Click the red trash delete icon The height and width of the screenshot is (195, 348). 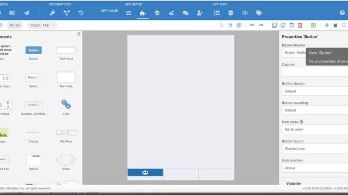click(300, 25)
